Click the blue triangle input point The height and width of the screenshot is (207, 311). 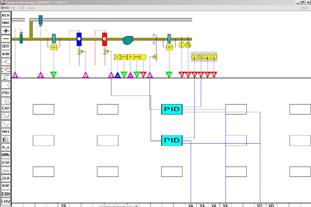click(x=117, y=75)
